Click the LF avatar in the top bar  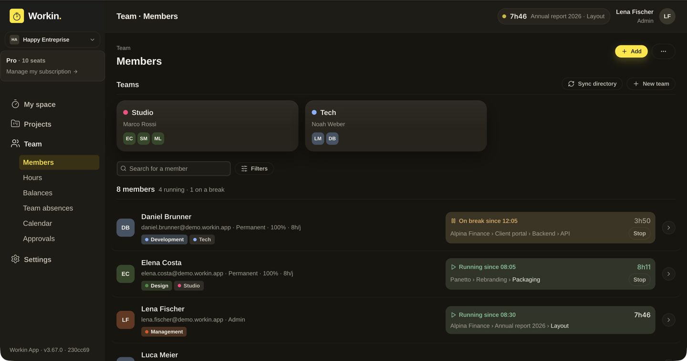[x=667, y=16]
